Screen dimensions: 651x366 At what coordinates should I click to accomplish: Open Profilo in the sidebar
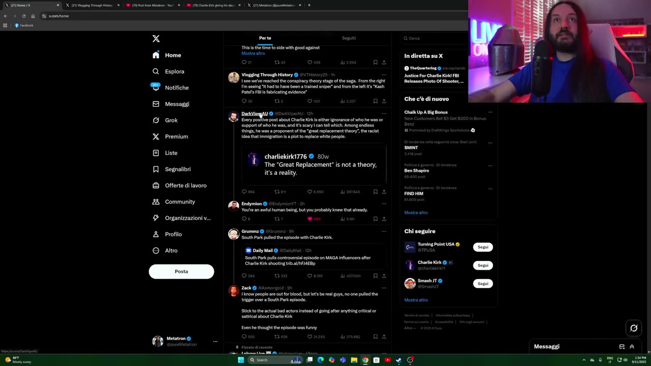167,234
